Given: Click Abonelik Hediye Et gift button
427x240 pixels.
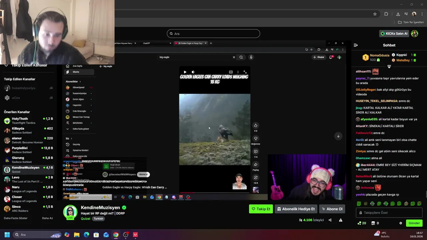Looking at the screenshot, I should 296,209.
